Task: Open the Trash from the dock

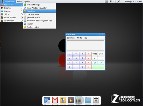Action: pos(96,100)
